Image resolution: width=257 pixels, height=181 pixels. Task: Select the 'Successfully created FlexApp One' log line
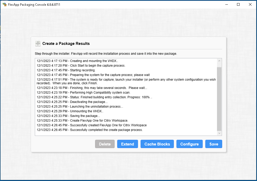click(91, 125)
